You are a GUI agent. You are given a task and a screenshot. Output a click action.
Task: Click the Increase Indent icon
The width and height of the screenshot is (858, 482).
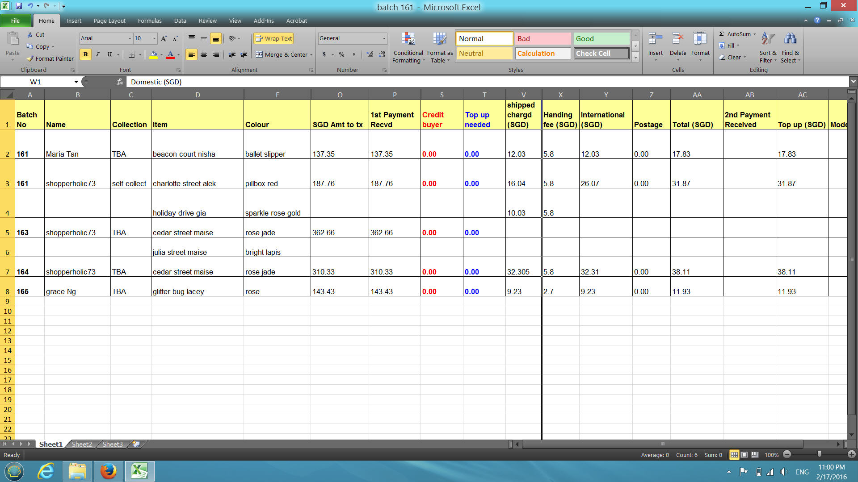click(244, 54)
